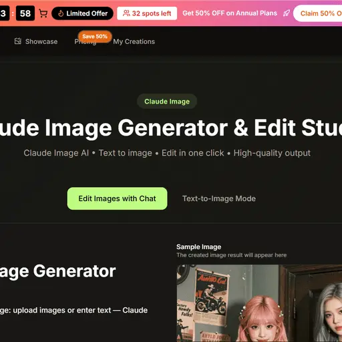Click the people icon beside 32 spots left
Viewport: 342px width, 342px height.
(126, 13)
